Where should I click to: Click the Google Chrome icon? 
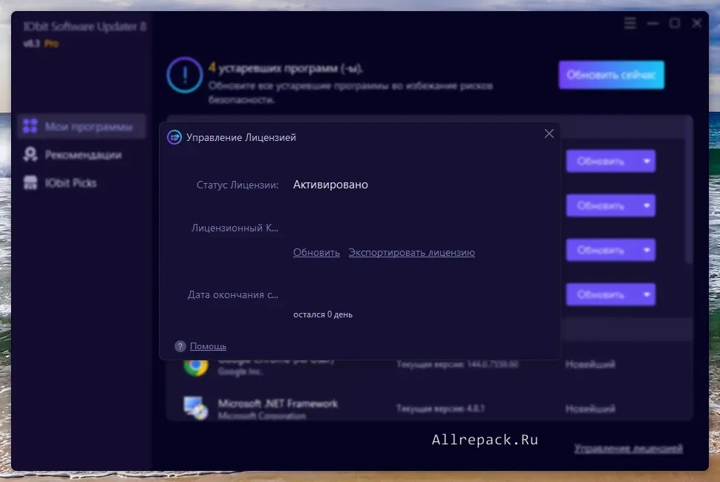pyautogui.click(x=196, y=366)
